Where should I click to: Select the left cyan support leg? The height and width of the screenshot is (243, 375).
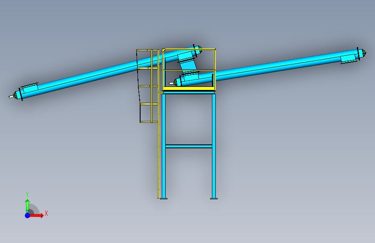[163, 146]
